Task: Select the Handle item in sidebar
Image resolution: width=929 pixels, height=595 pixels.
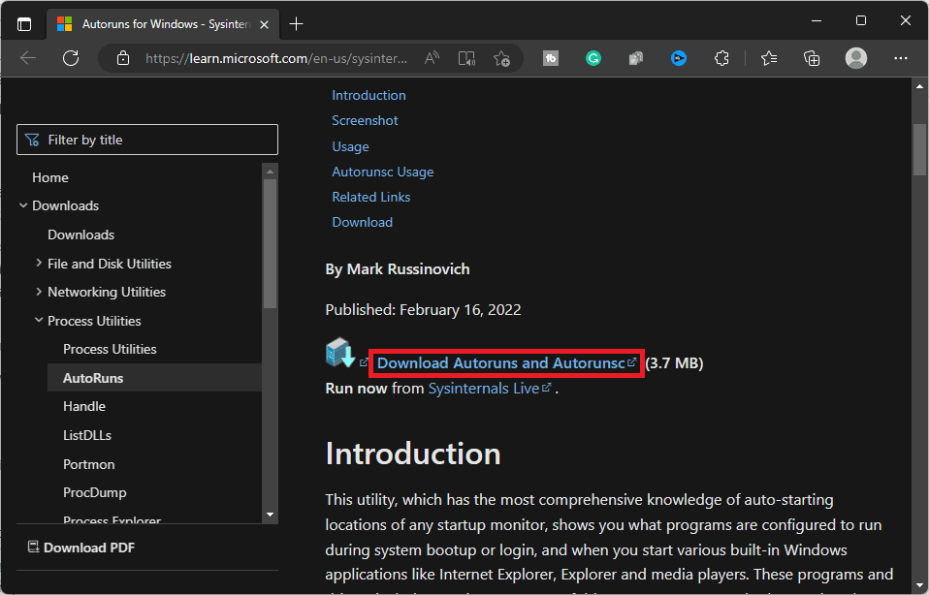Action: (x=84, y=406)
